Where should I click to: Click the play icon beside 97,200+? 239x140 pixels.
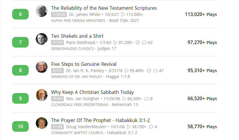point(116,43)
